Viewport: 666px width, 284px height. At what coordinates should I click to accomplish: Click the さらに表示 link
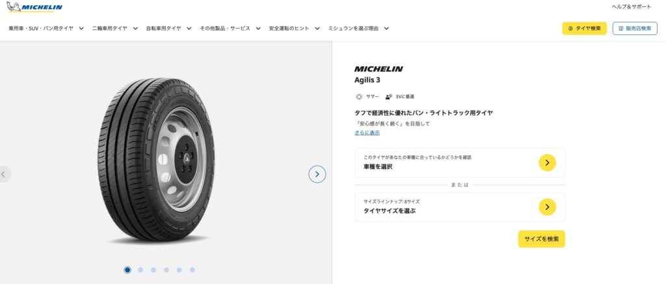click(x=367, y=133)
